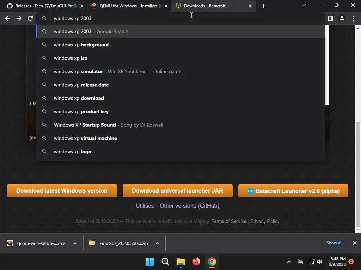361x270 pixels.
Task: Open Windows taskbar search
Action: (x=165, y=262)
